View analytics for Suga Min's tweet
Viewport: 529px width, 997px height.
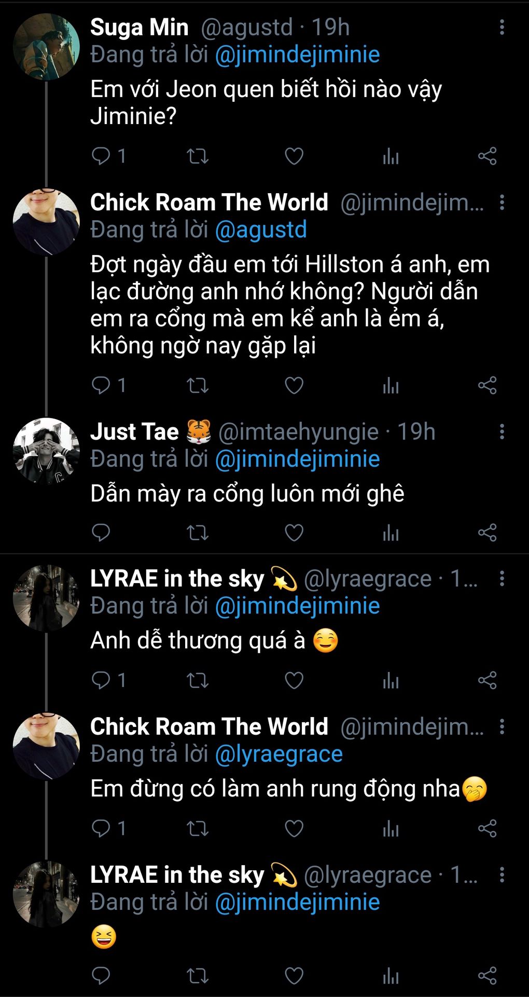click(x=391, y=156)
